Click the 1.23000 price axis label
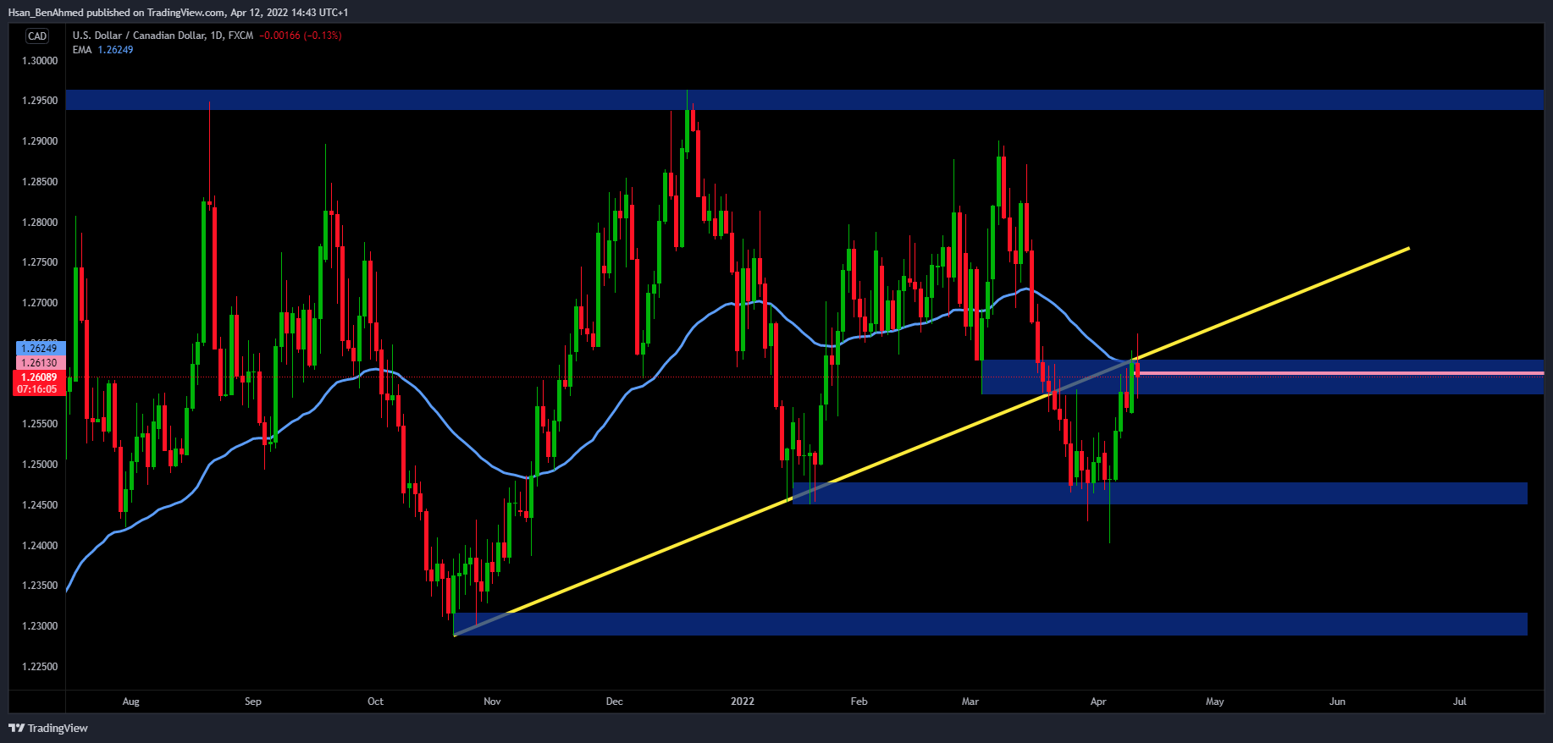This screenshot has width=1553, height=743. 40,626
